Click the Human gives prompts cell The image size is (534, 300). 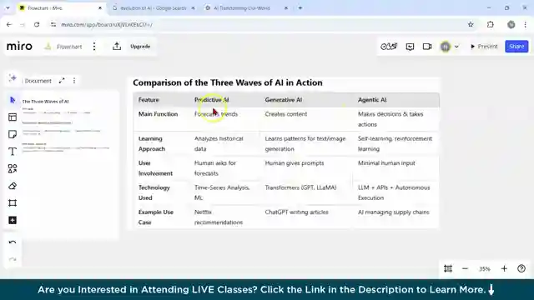(x=295, y=163)
